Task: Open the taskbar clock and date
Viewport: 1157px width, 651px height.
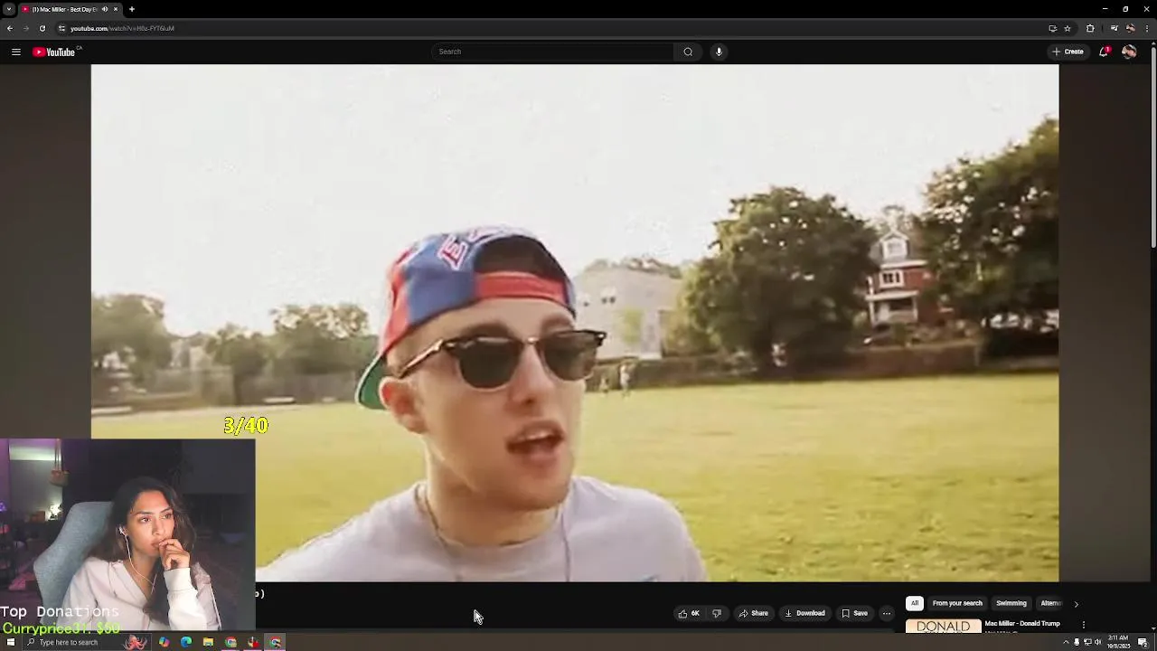Action: (x=1119, y=642)
